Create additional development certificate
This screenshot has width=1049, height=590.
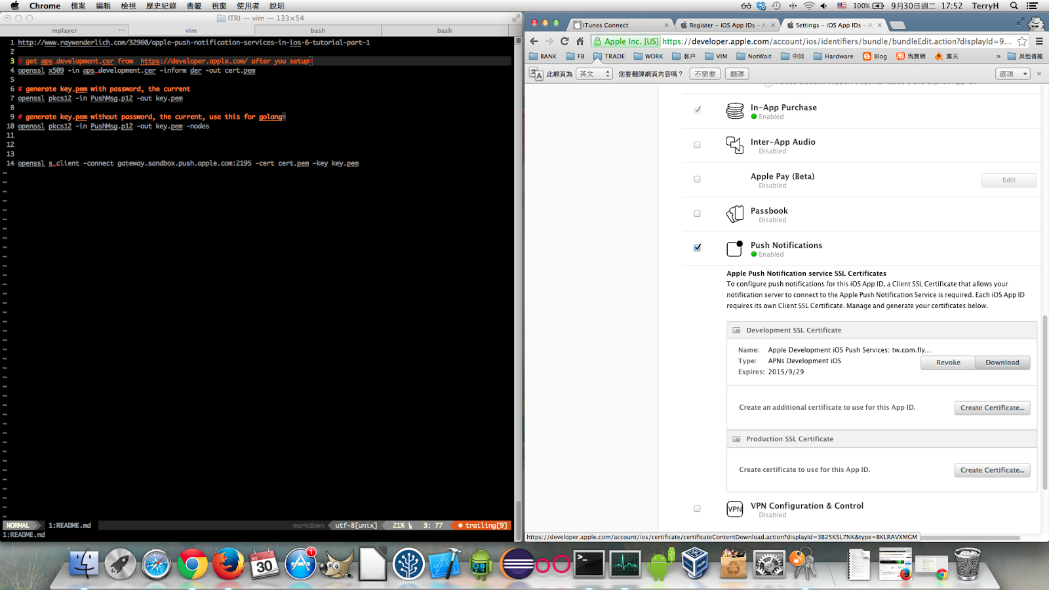tap(992, 408)
